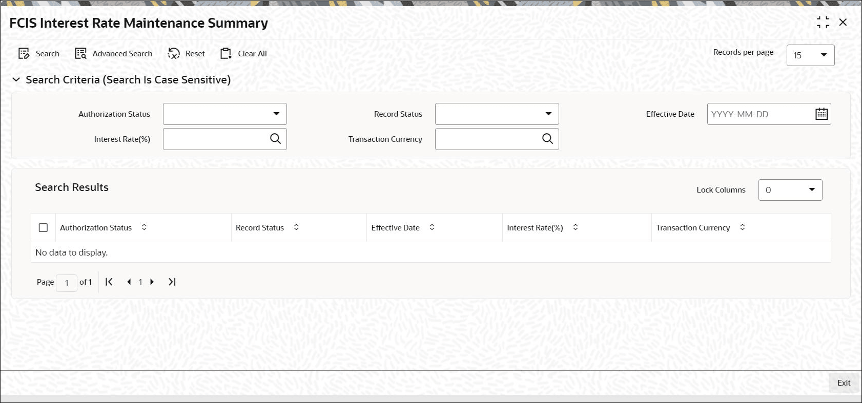Collapse the Search Criteria section
Viewport: 862px width, 403px height.
coord(16,80)
